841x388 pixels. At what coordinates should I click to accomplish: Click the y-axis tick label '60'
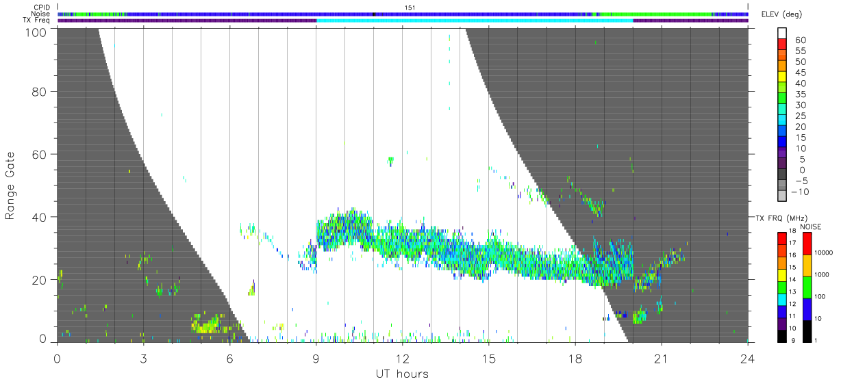(x=40, y=154)
